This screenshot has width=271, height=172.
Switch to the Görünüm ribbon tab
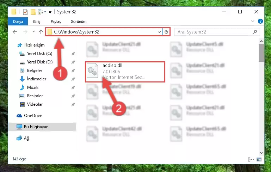point(79,21)
